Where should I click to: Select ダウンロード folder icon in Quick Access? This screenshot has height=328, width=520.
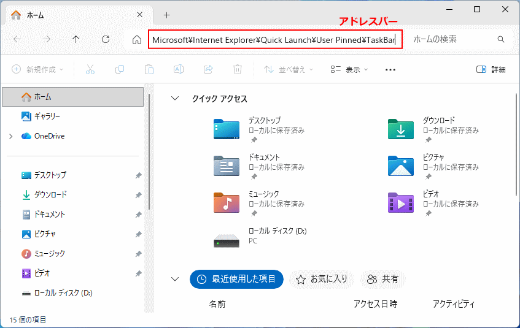pos(401,129)
